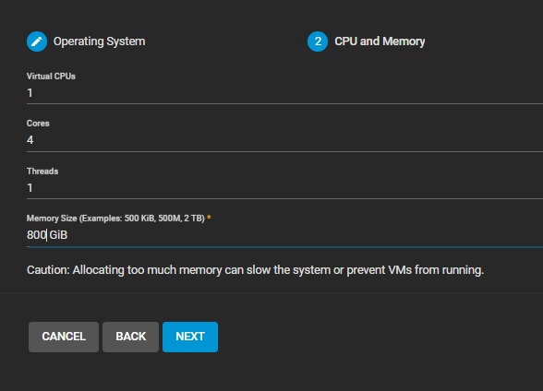
Task: Click the Cores field label
Action: (38, 124)
